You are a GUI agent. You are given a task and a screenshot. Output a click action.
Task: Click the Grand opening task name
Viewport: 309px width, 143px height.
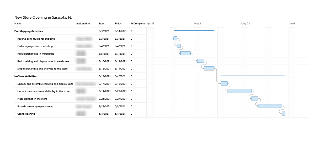tap(26, 114)
